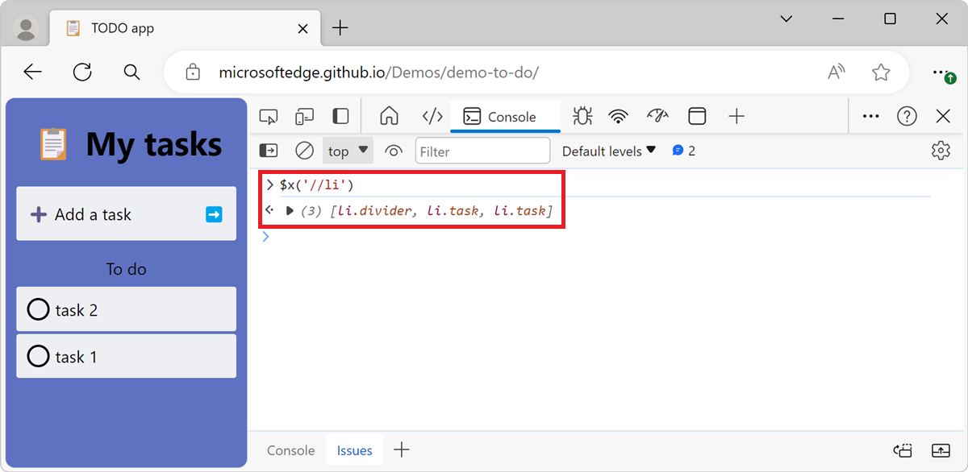The height and width of the screenshot is (472, 968).
Task: Create a live expression with eye icon
Action: click(x=393, y=151)
